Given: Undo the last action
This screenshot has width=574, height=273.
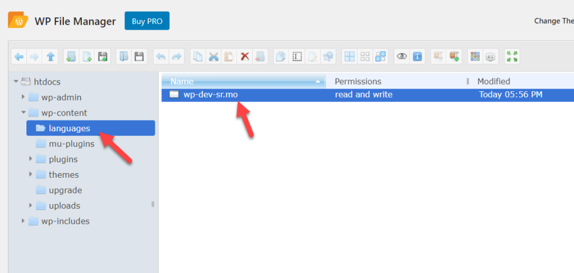Looking at the screenshot, I should click(x=161, y=57).
